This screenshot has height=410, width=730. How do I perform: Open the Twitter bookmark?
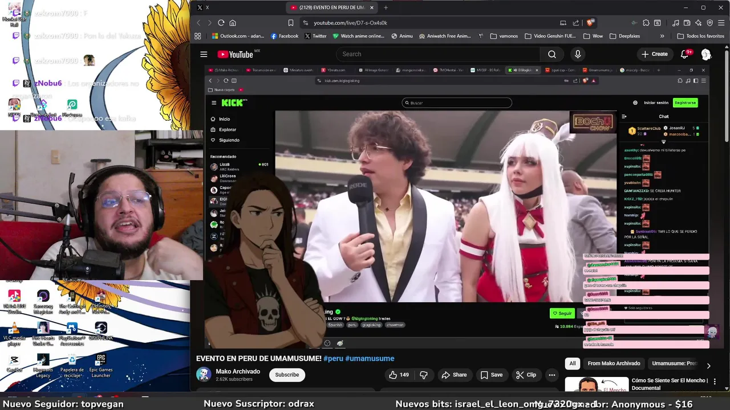(315, 36)
